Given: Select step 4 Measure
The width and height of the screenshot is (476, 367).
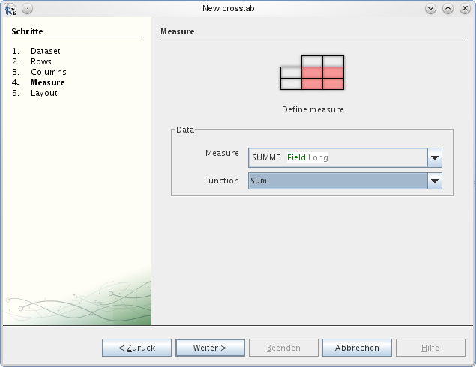Looking at the screenshot, I should click(48, 82).
